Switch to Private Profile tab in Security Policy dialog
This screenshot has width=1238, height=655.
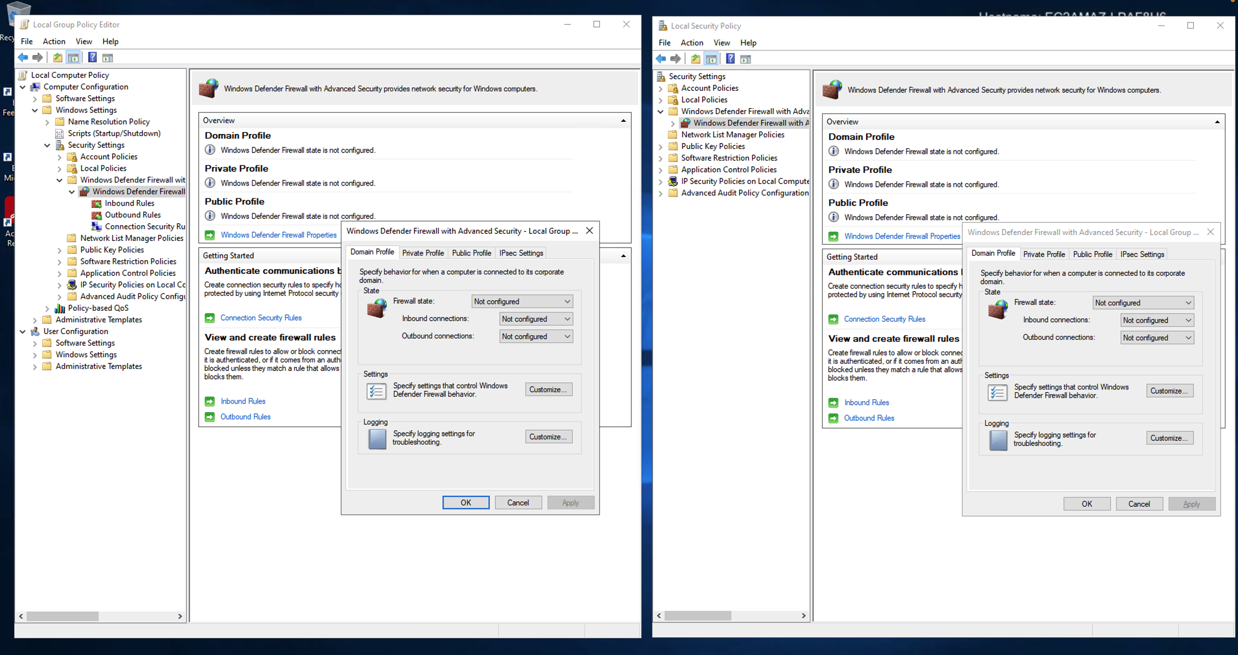(x=1044, y=254)
